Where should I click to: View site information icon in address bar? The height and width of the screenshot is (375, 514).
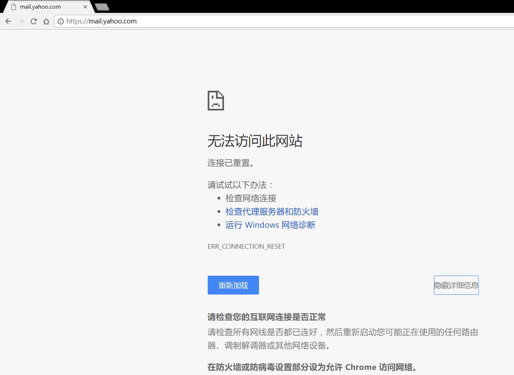[x=61, y=21]
